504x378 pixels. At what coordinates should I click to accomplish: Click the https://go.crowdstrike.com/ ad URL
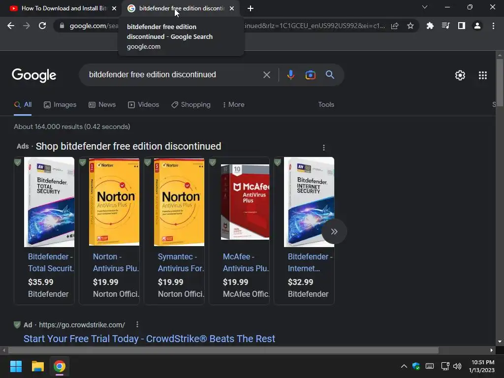click(x=82, y=325)
